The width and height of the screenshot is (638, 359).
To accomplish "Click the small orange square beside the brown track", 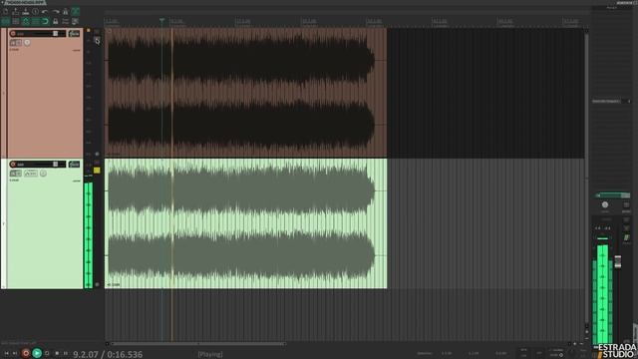I will pos(89,31).
